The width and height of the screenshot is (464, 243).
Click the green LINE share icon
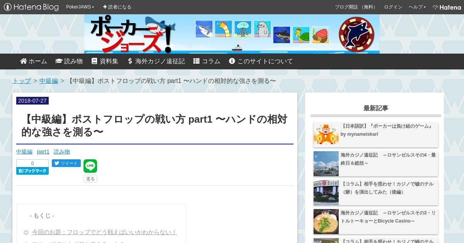pyautogui.click(x=90, y=166)
